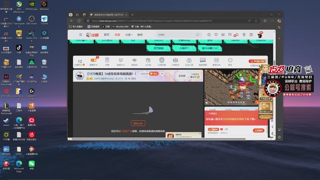
Task: Open the 全站榜 ranking button
Action: click(x=182, y=76)
